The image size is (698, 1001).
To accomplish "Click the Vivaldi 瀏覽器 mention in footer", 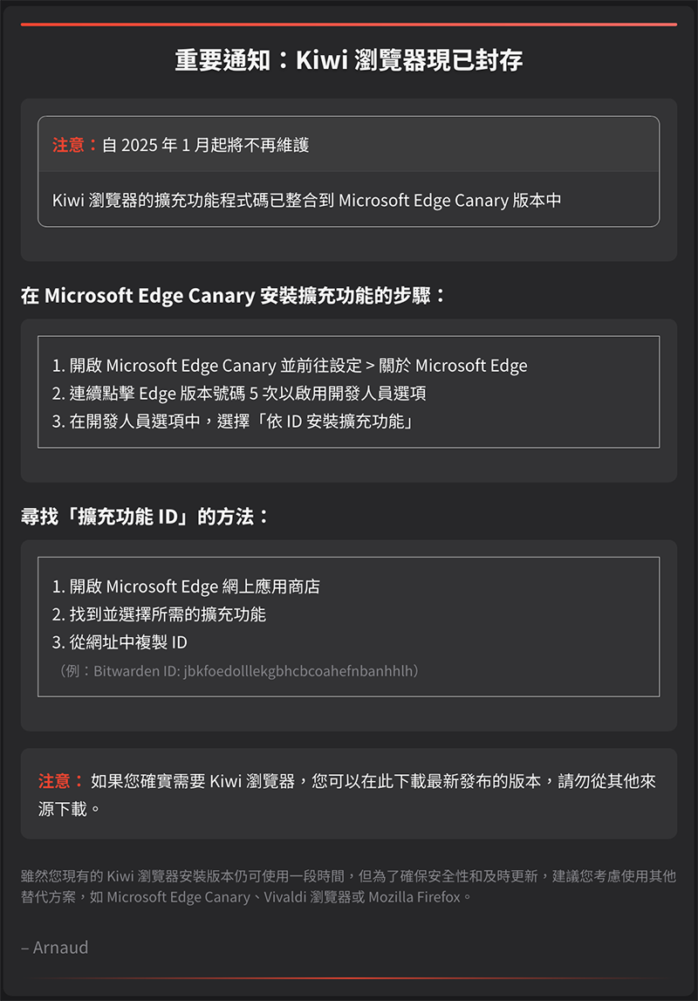I will (307, 897).
